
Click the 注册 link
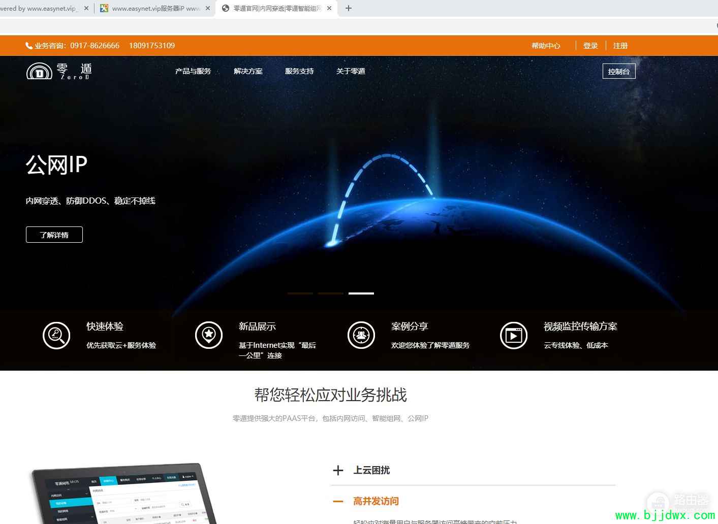pyautogui.click(x=620, y=46)
